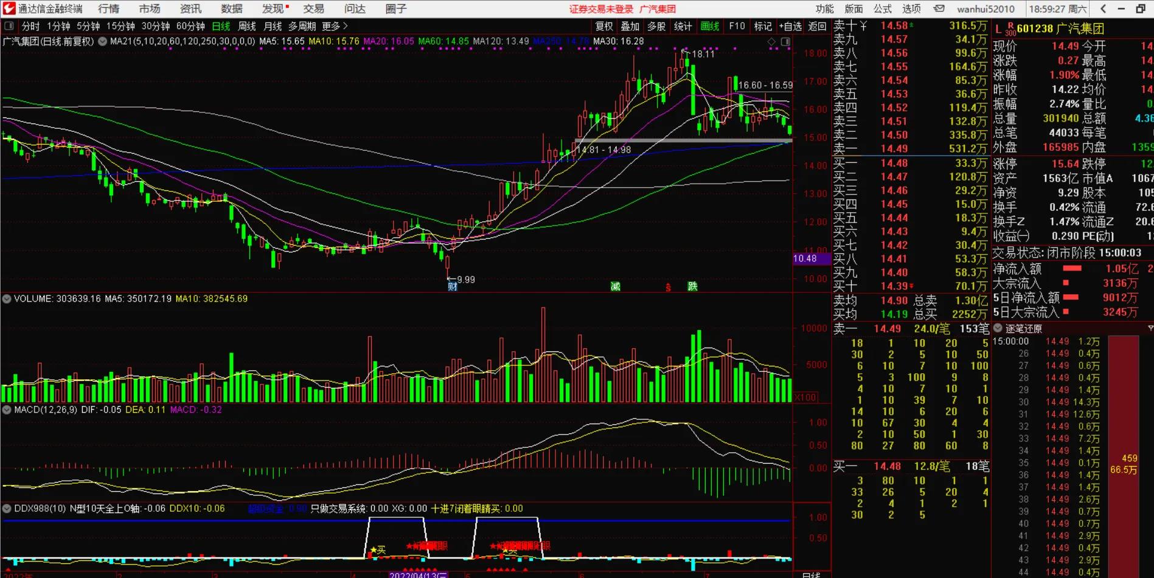Open the 交易 menu
The image size is (1154, 578).
(x=313, y=9)
